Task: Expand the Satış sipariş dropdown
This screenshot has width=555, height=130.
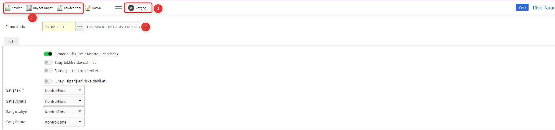Action: coord(64,101)
